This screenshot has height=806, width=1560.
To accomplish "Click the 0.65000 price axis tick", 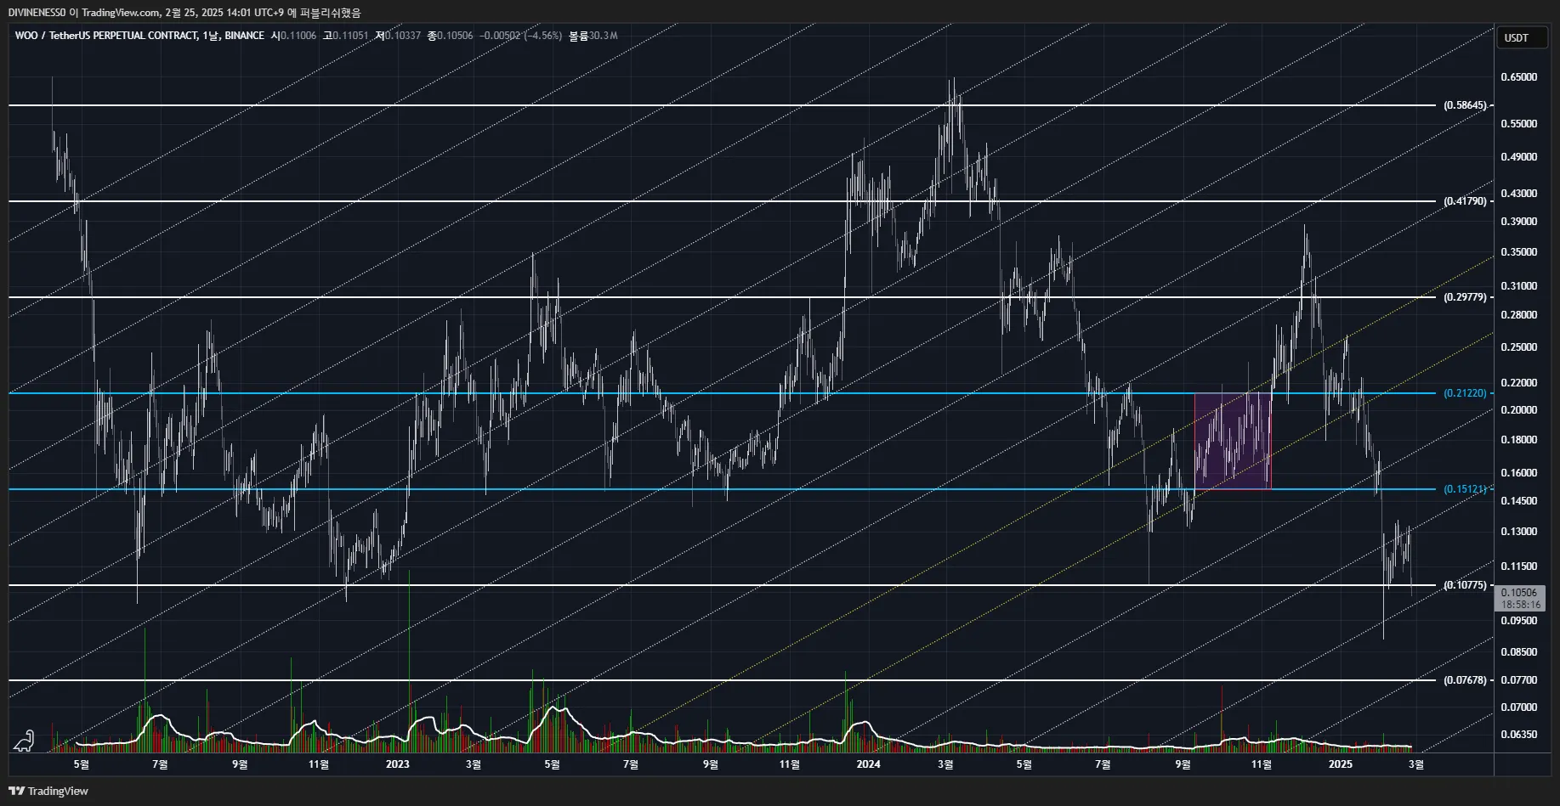I will point(1519,77).
